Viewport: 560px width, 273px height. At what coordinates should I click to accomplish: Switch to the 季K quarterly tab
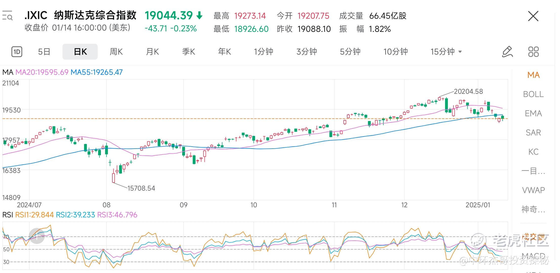click(189, 52)
